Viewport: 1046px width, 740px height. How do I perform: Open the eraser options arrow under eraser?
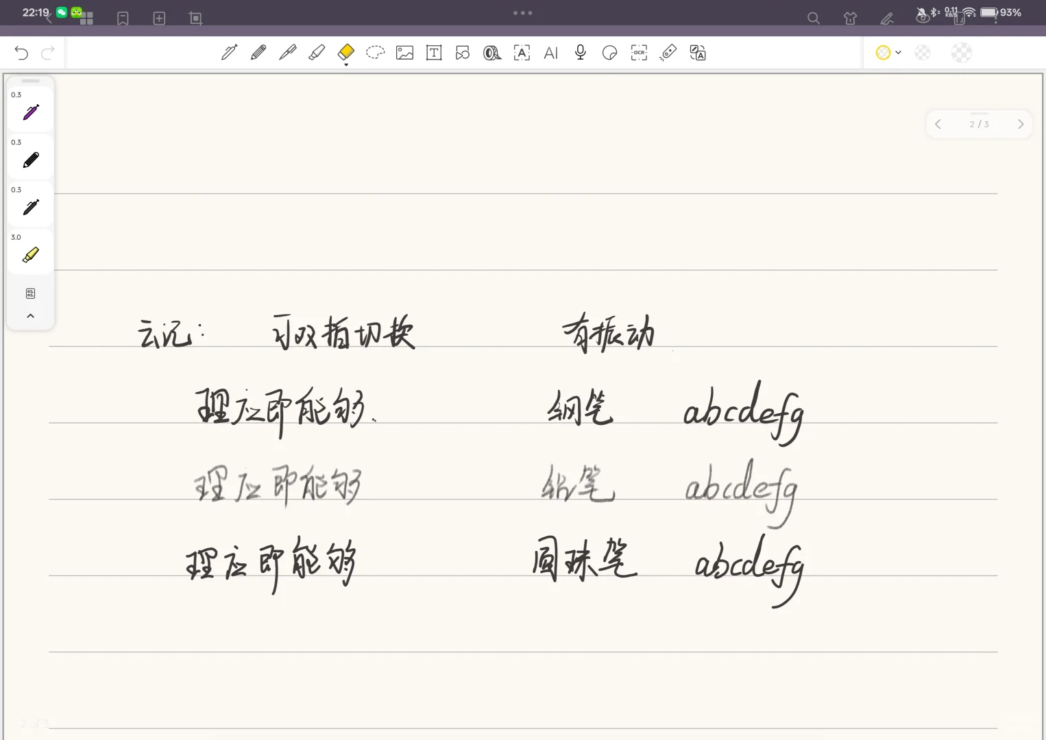[346, 64]
